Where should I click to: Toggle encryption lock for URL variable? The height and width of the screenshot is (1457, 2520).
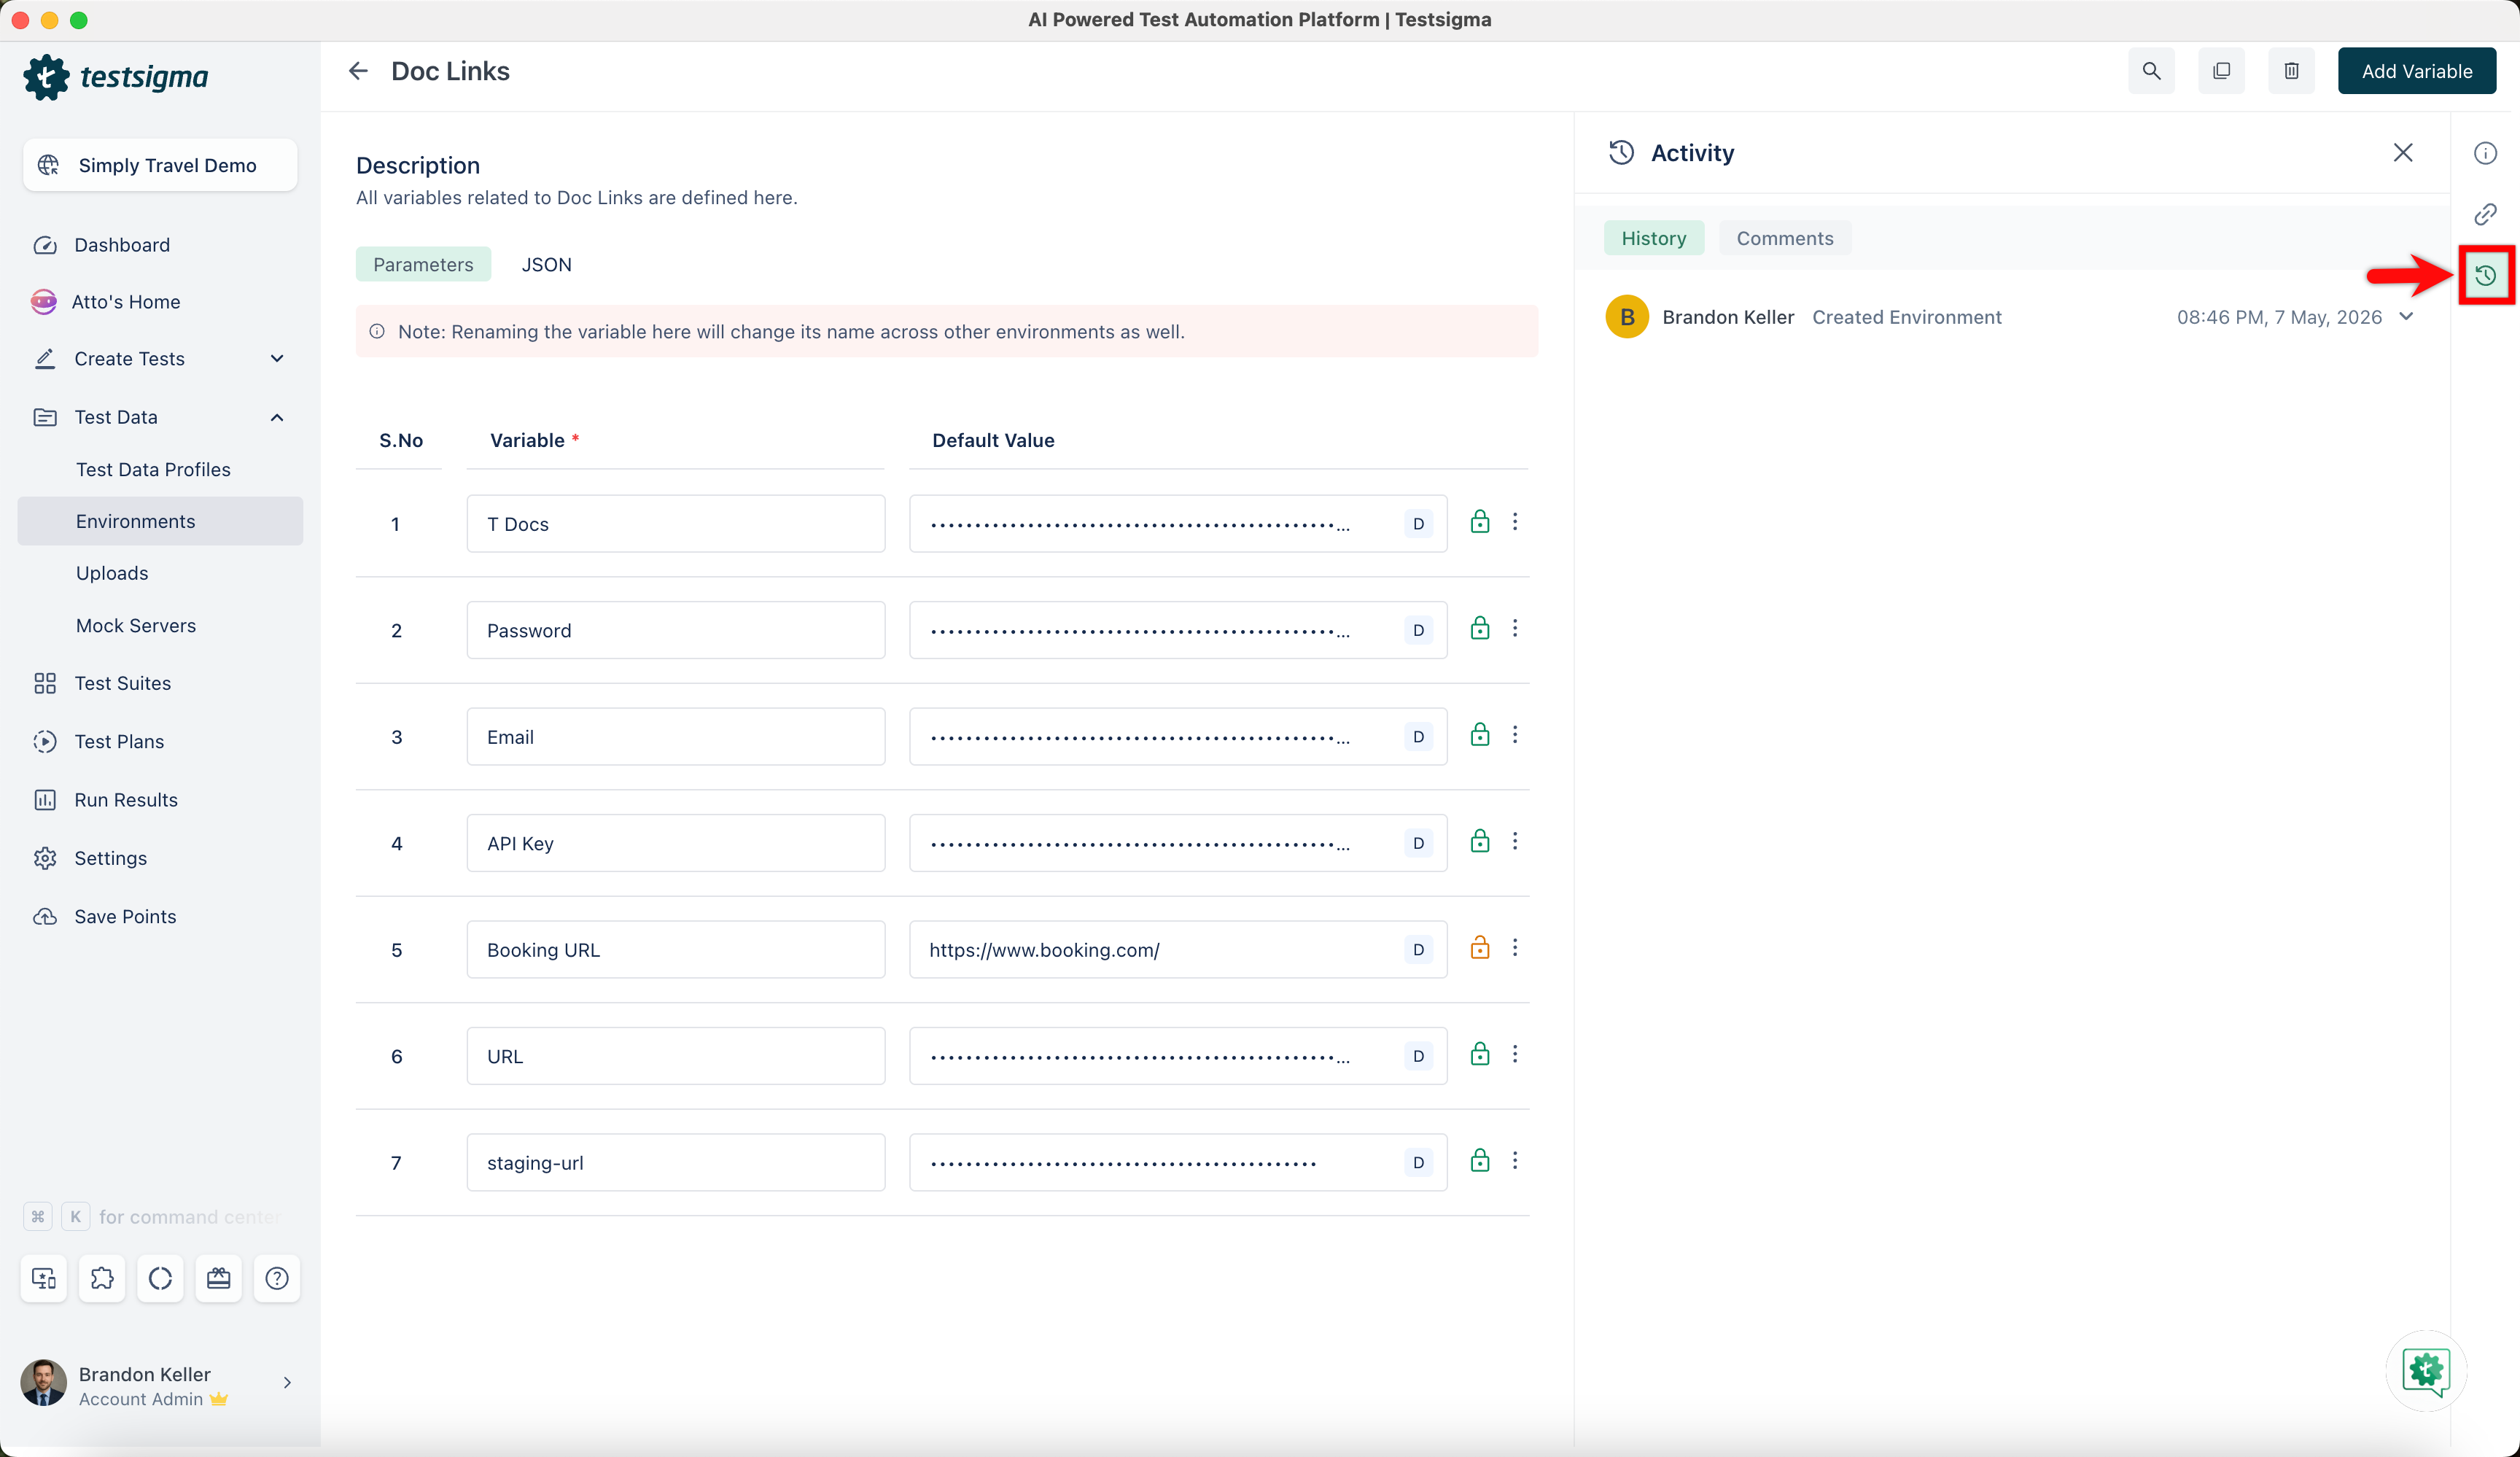point(1480,1054)
